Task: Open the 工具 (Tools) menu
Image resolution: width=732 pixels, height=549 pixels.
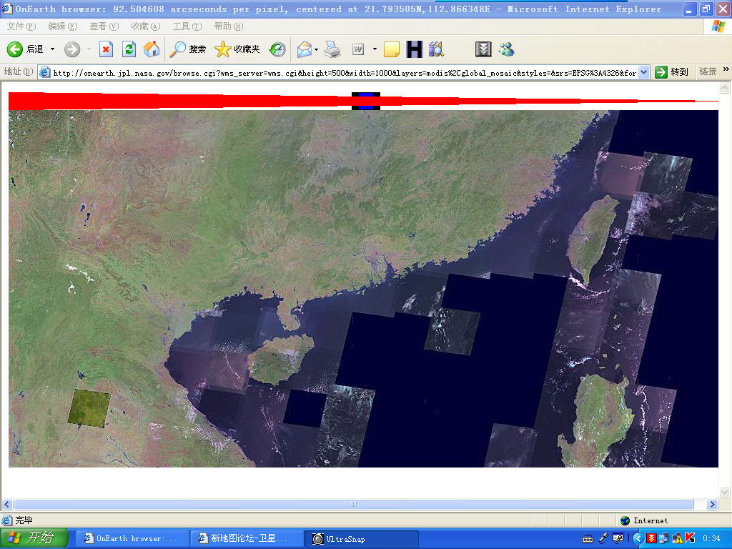Action: click(187, 26)
